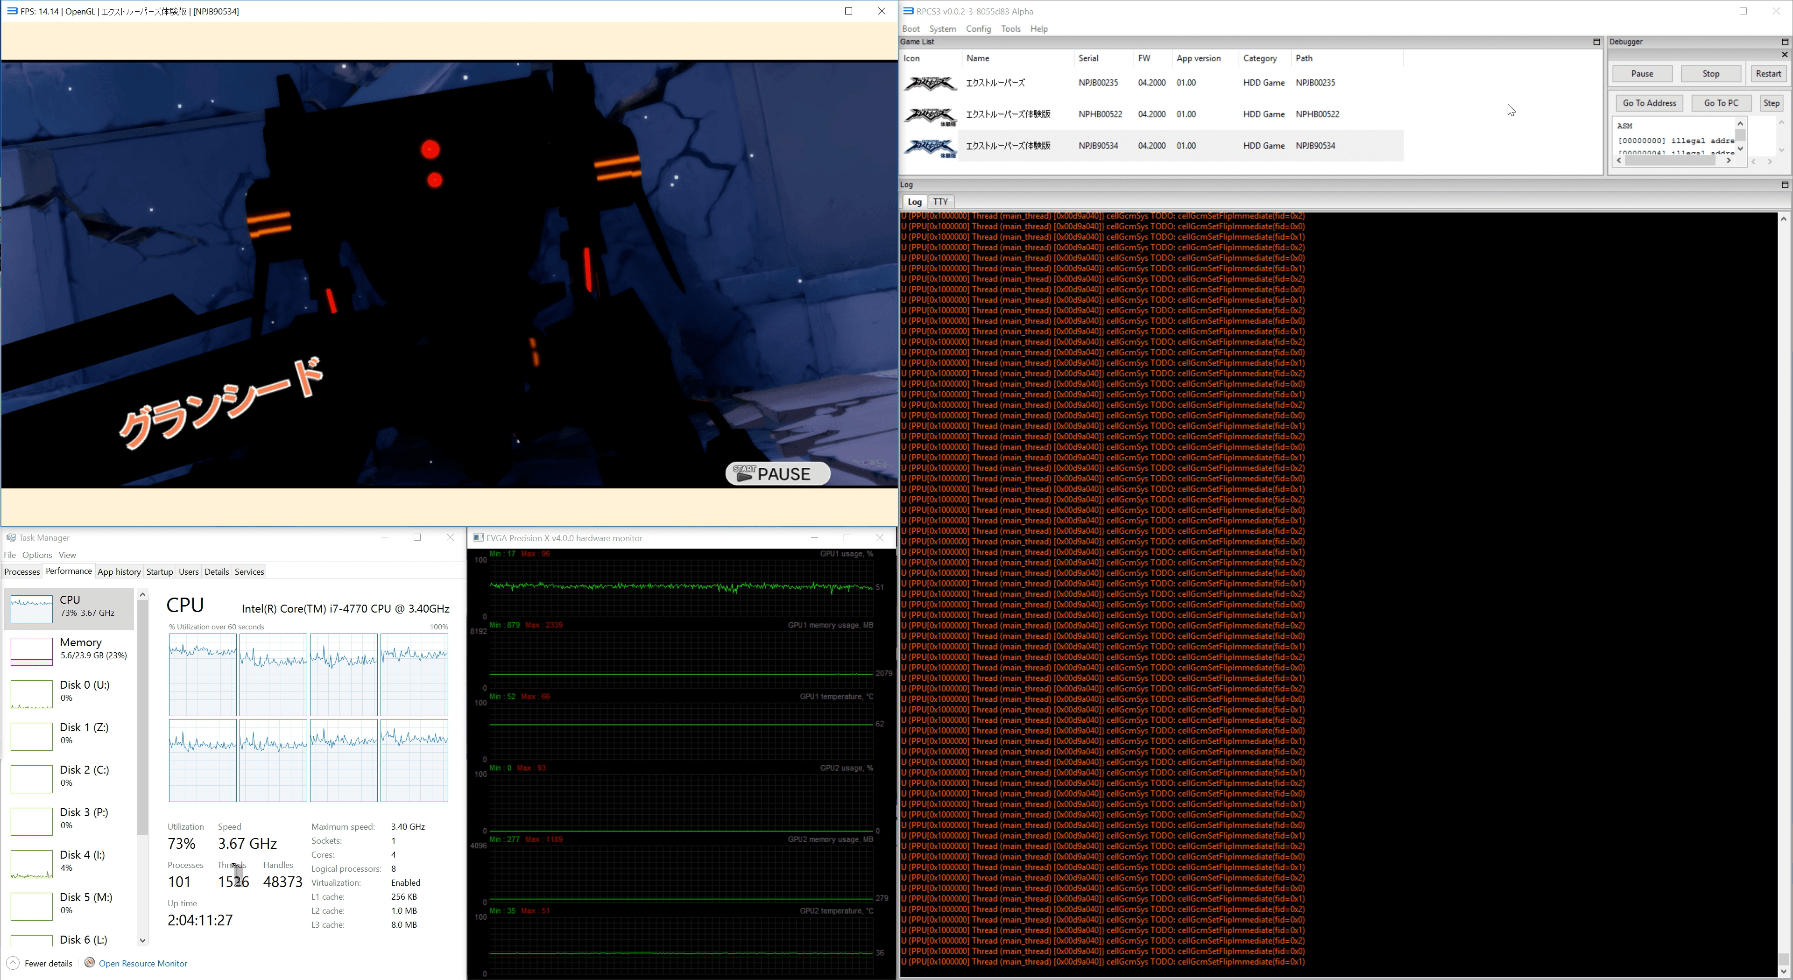Open the Boot menu in RPCS3

911,28
